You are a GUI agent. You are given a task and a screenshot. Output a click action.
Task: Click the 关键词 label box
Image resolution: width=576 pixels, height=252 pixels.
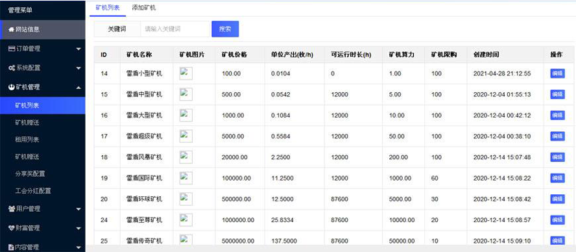117,29
